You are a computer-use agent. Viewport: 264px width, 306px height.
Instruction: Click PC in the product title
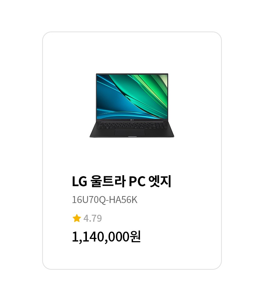(137, 182)
